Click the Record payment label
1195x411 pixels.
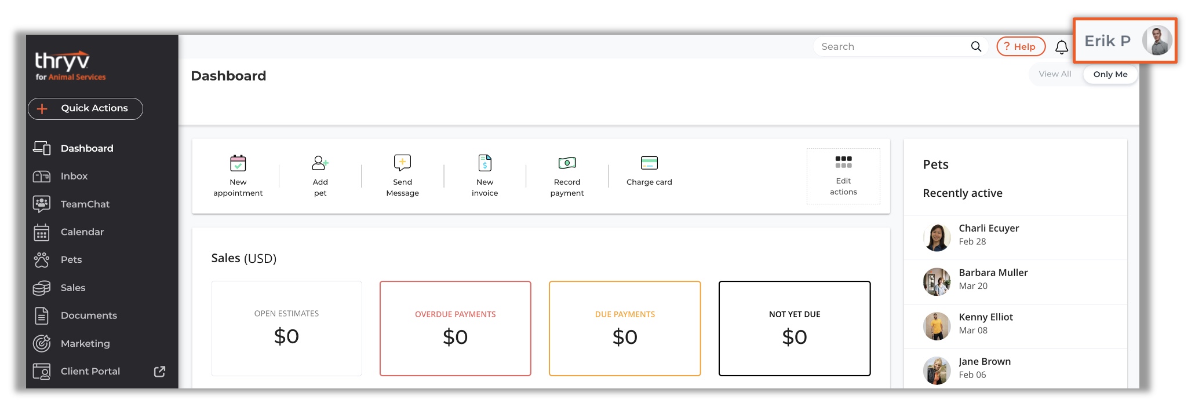pyautogui.click(x=567, y=188)
